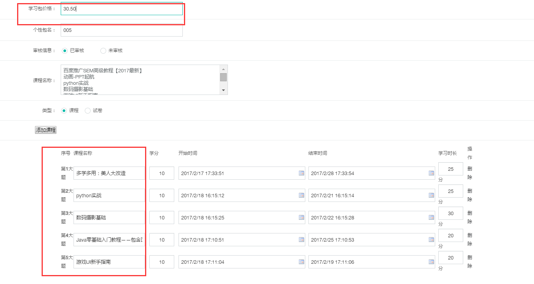Open calendar for row 1 start time
534x284 pixels.
pos(301,173)
